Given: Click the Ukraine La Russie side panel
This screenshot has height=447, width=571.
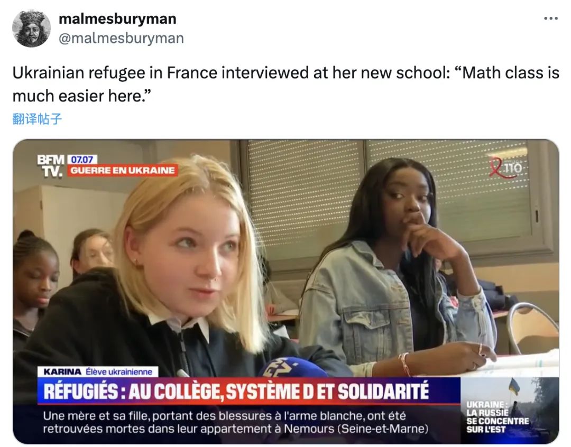Looking at the screenshot, I should pos(510,411).
